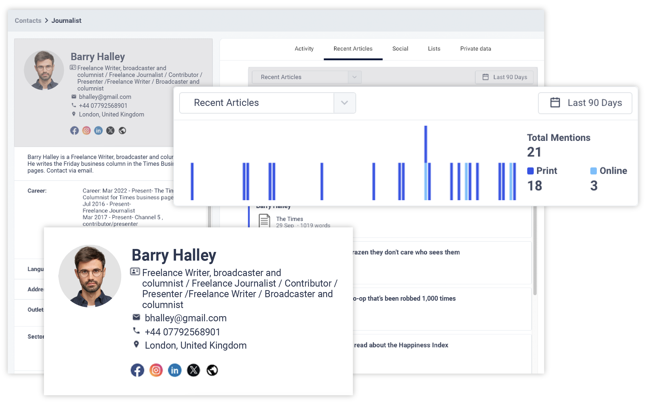Open the calendar icon in Last 90 Days selector
This screenshot has width=648, height=418.
click(555, 103)
